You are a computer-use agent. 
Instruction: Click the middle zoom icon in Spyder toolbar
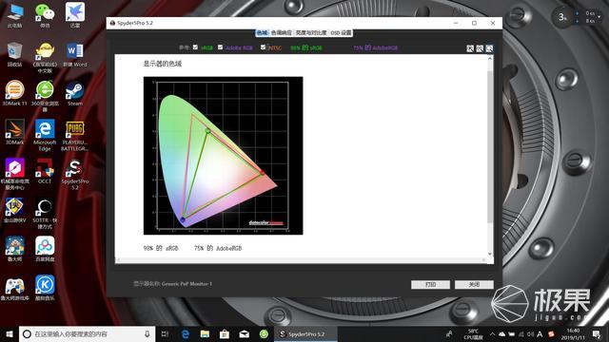click(480, 48)
